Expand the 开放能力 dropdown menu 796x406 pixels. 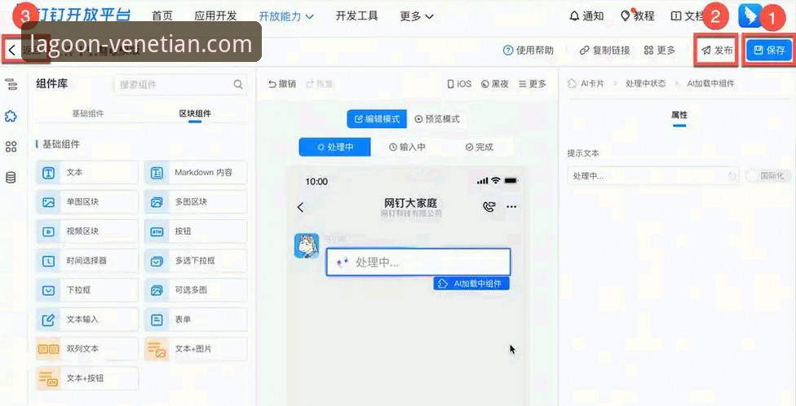tap(285, 16)
